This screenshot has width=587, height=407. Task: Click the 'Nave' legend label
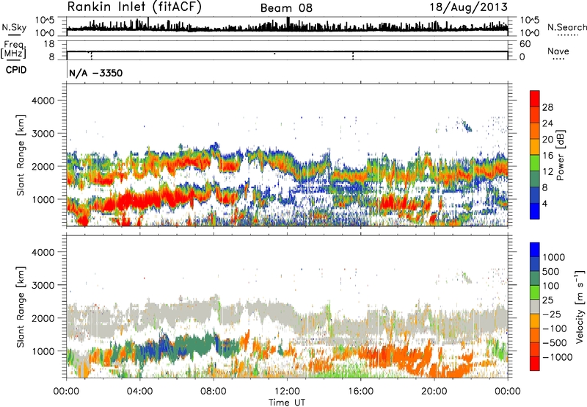pos(558,51)
